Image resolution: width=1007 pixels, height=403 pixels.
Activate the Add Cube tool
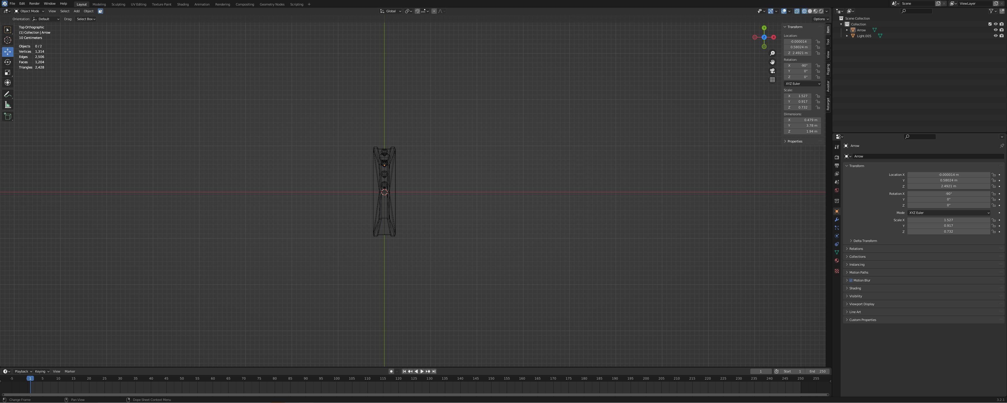point(8,116)
